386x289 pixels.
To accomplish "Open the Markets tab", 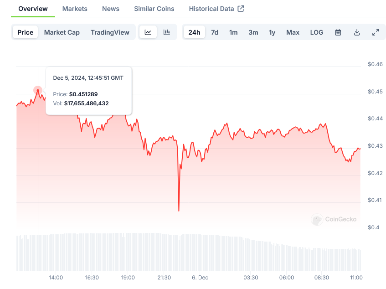I will point(75,9).
